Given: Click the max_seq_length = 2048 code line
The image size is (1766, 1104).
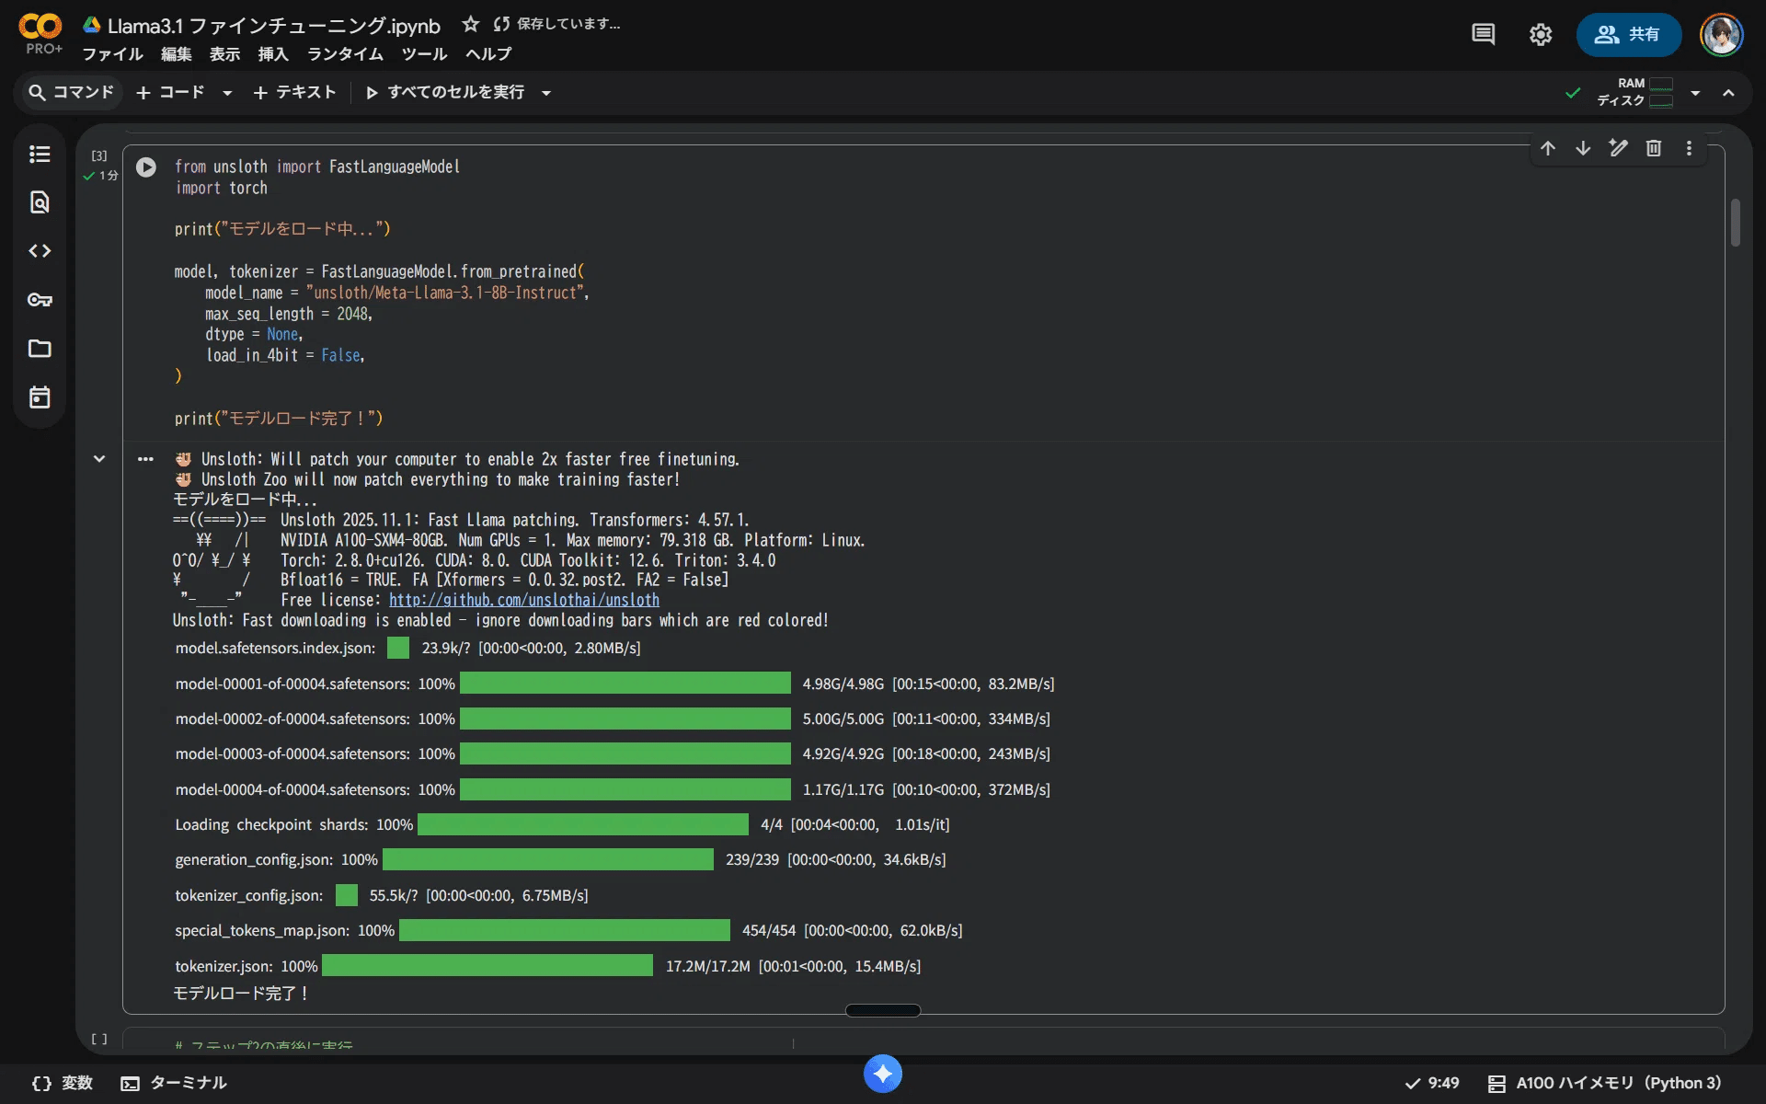Looking at the screenshot, I should tap(289, 314).
